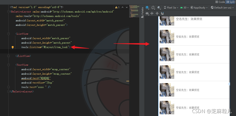The height and width of the screenshot is (116, 236).
Task: Collapse the RelativeLayout opening tag fold
Action: (x=9, y=12)
